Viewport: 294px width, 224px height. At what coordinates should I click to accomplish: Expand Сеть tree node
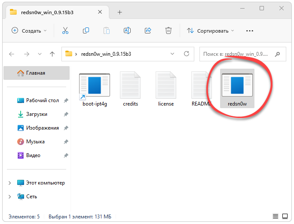pos(10,197)
